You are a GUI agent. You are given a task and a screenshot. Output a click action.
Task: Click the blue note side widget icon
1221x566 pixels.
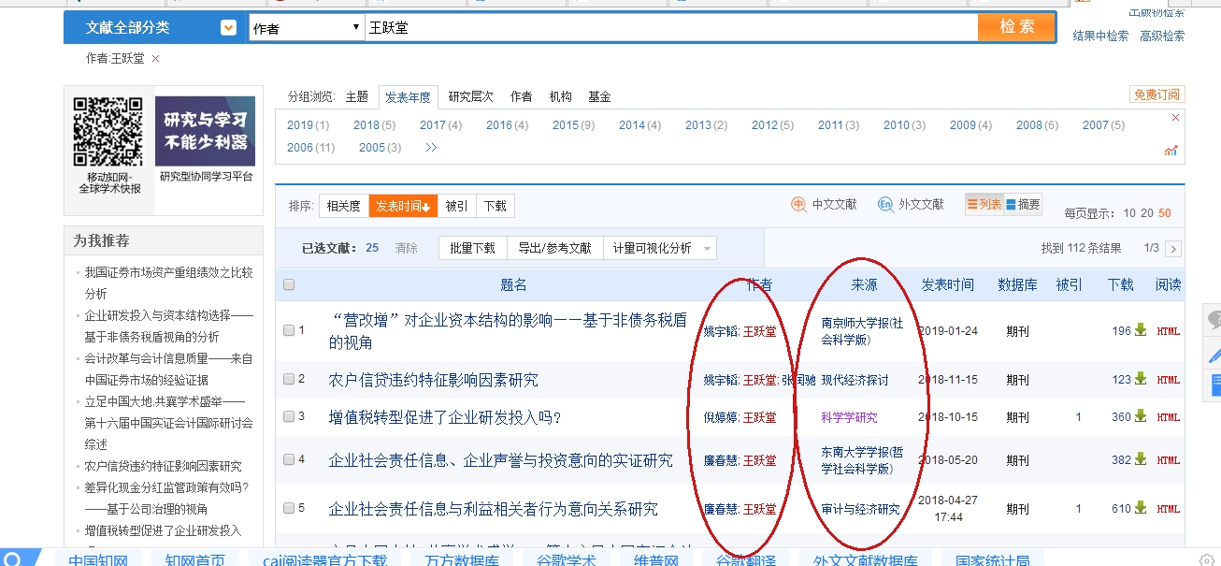pos(1213,385)
